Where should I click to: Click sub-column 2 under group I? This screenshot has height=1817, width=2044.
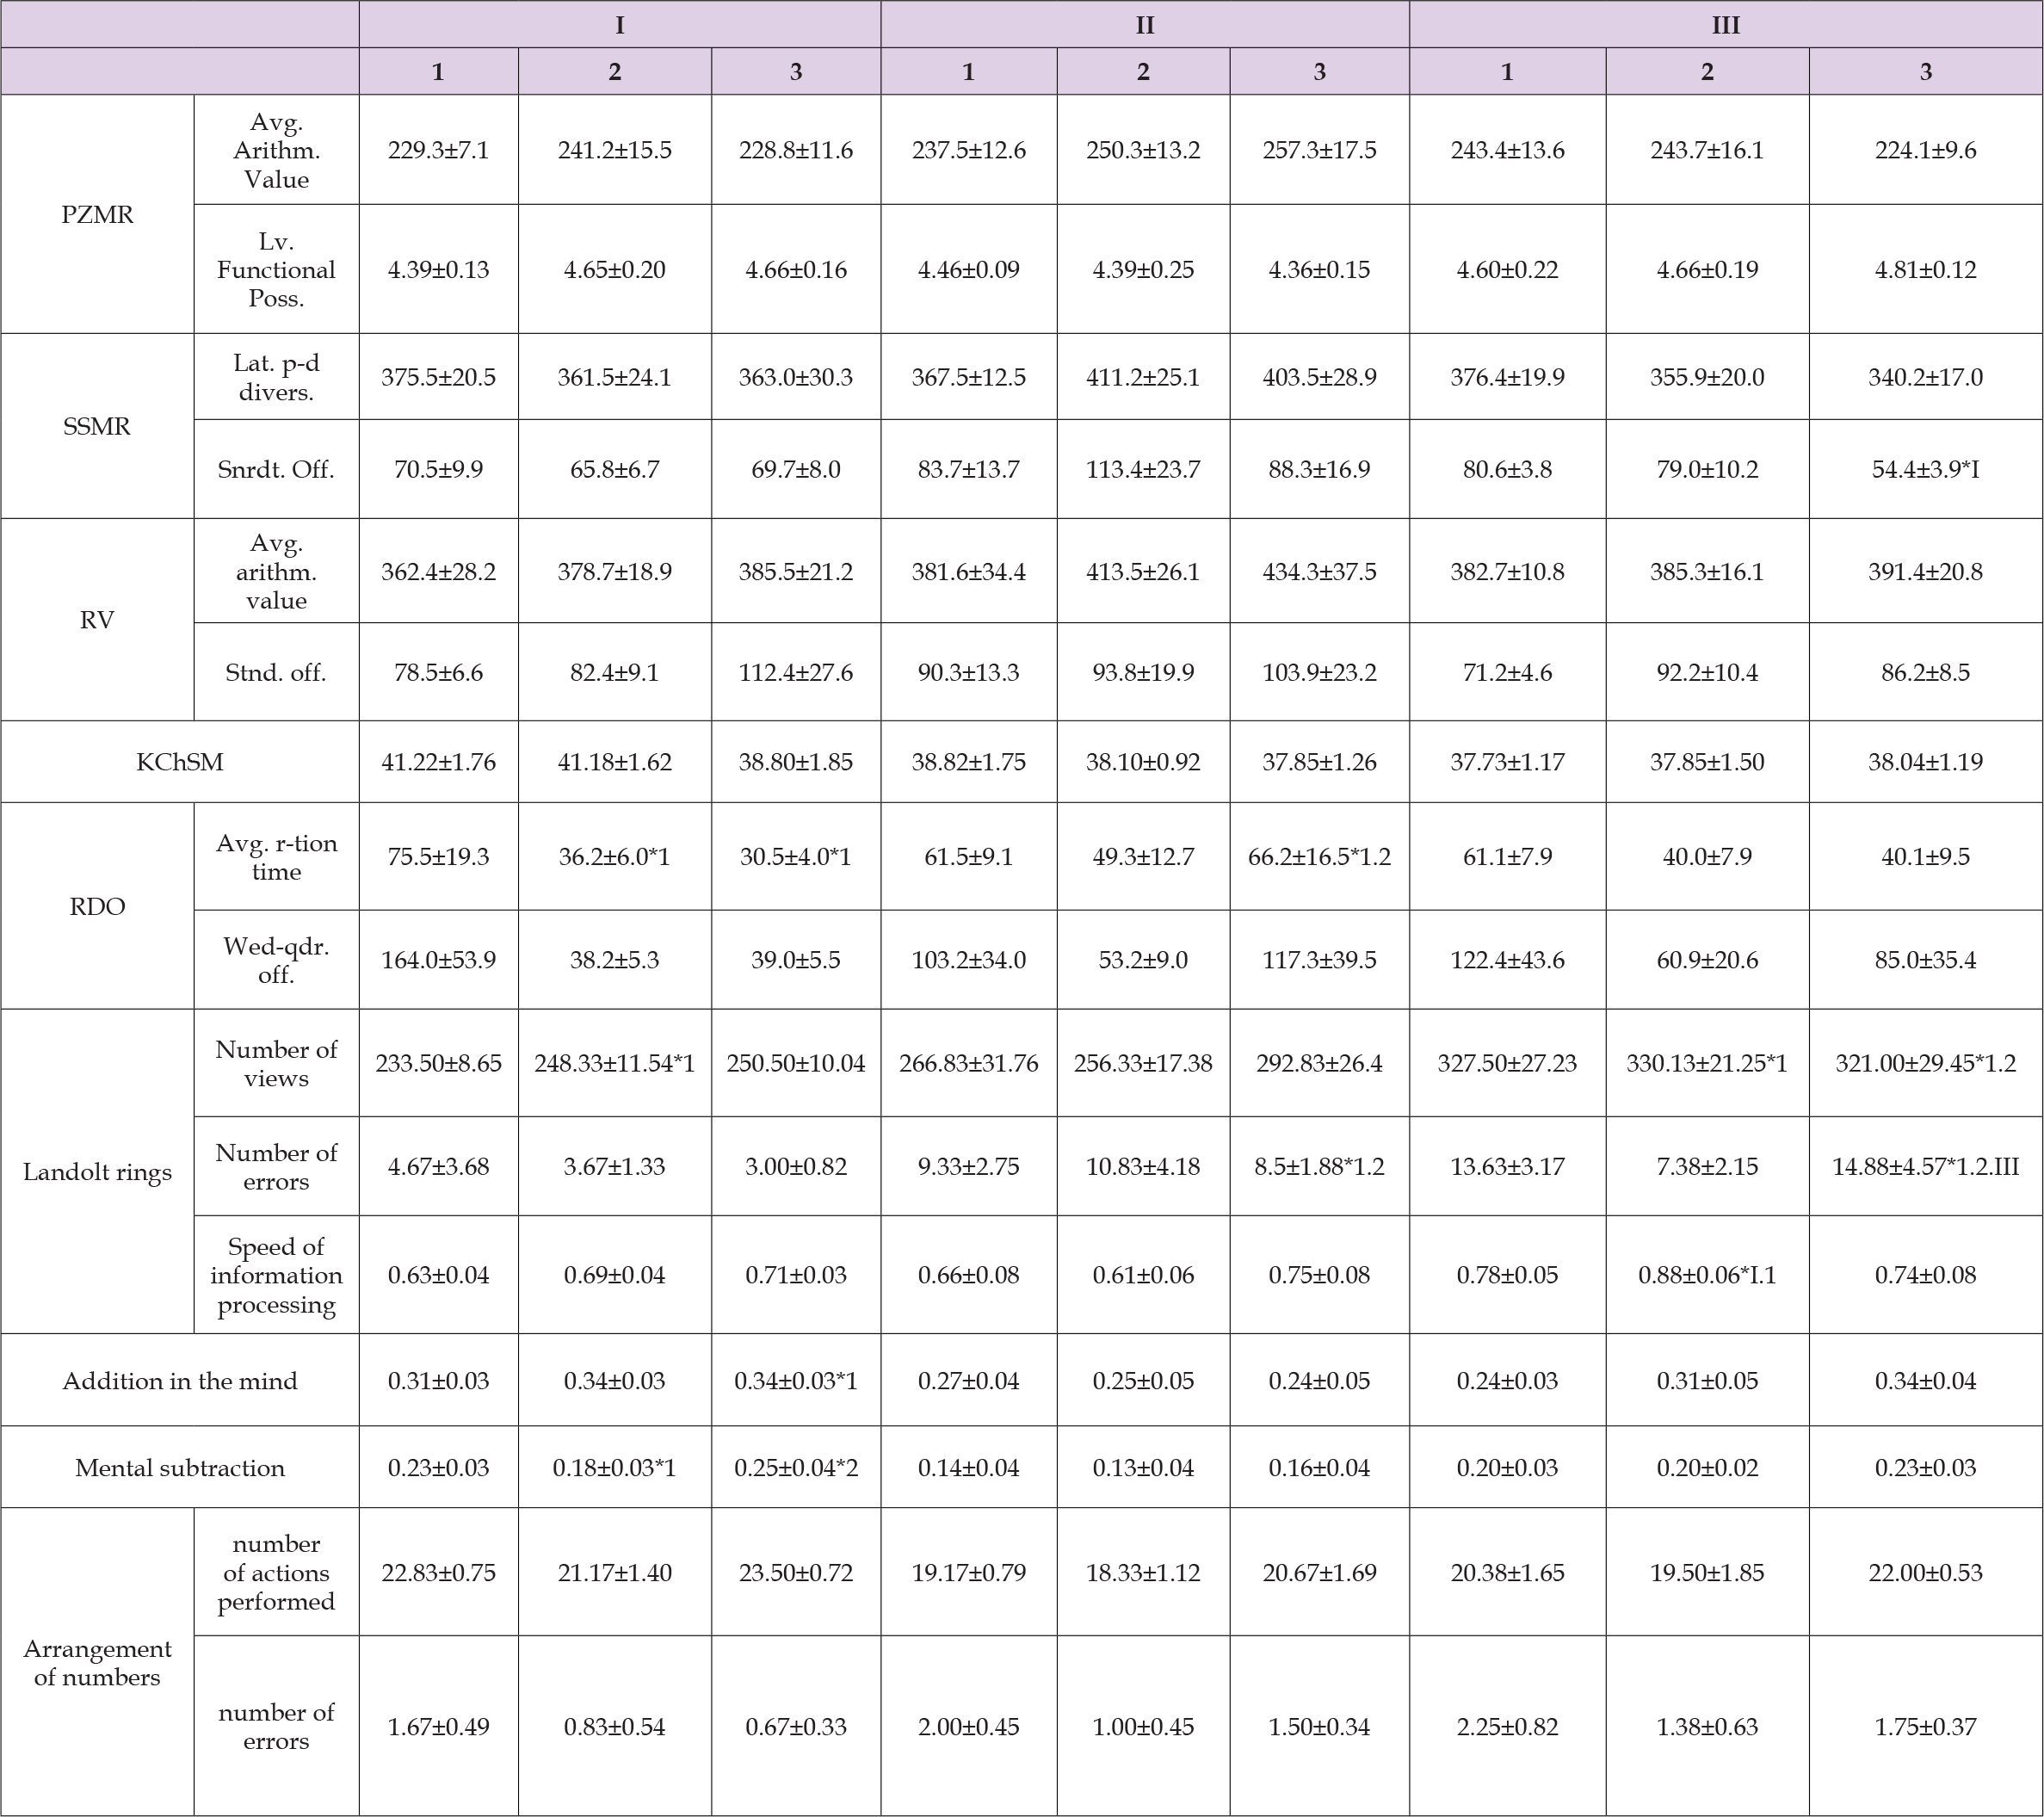pos(614,71)
